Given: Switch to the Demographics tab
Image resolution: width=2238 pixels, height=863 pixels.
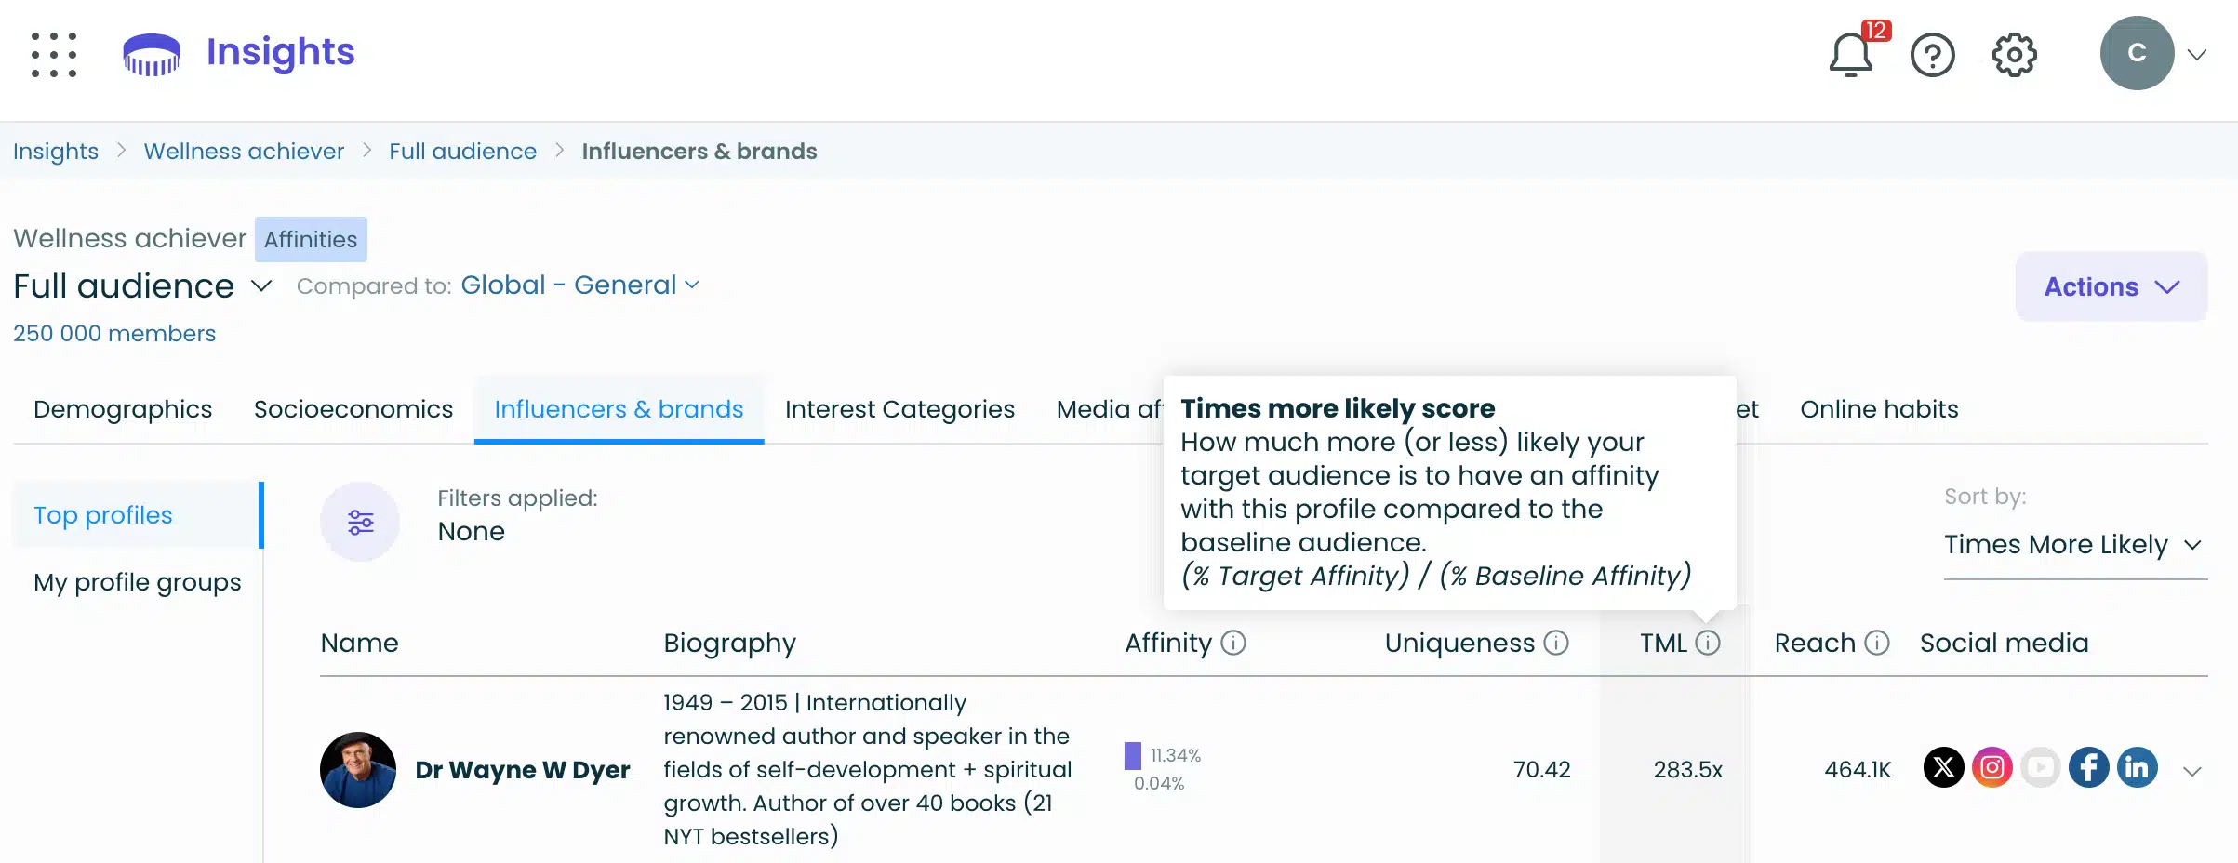Looking at the screenshot, I should coord(122,409).
